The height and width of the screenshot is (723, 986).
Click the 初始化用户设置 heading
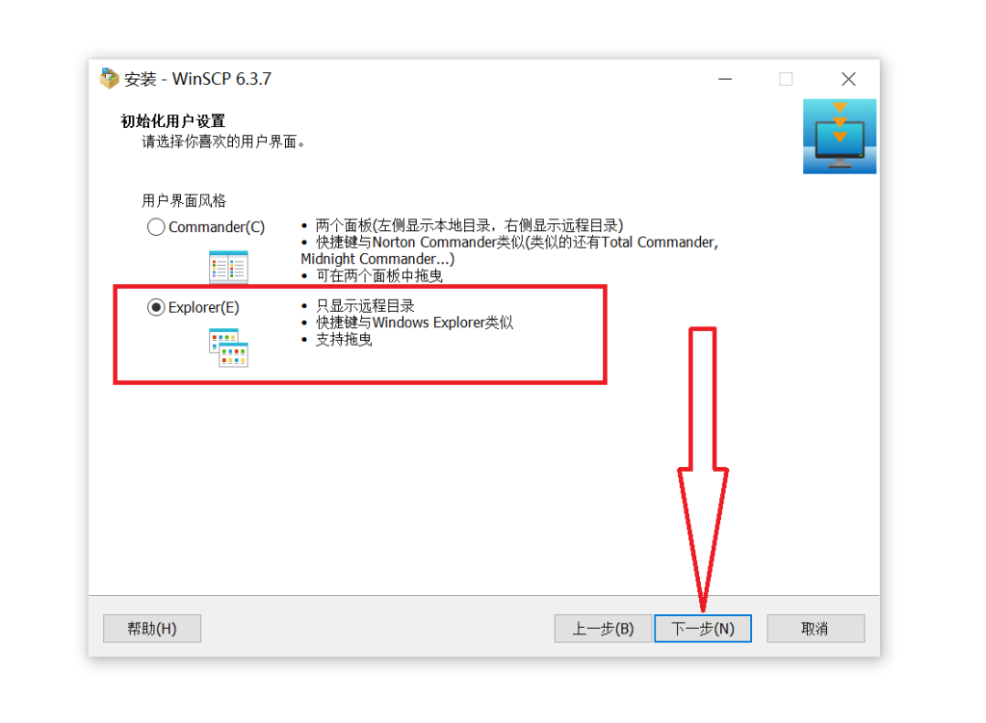tap(173, 121)
